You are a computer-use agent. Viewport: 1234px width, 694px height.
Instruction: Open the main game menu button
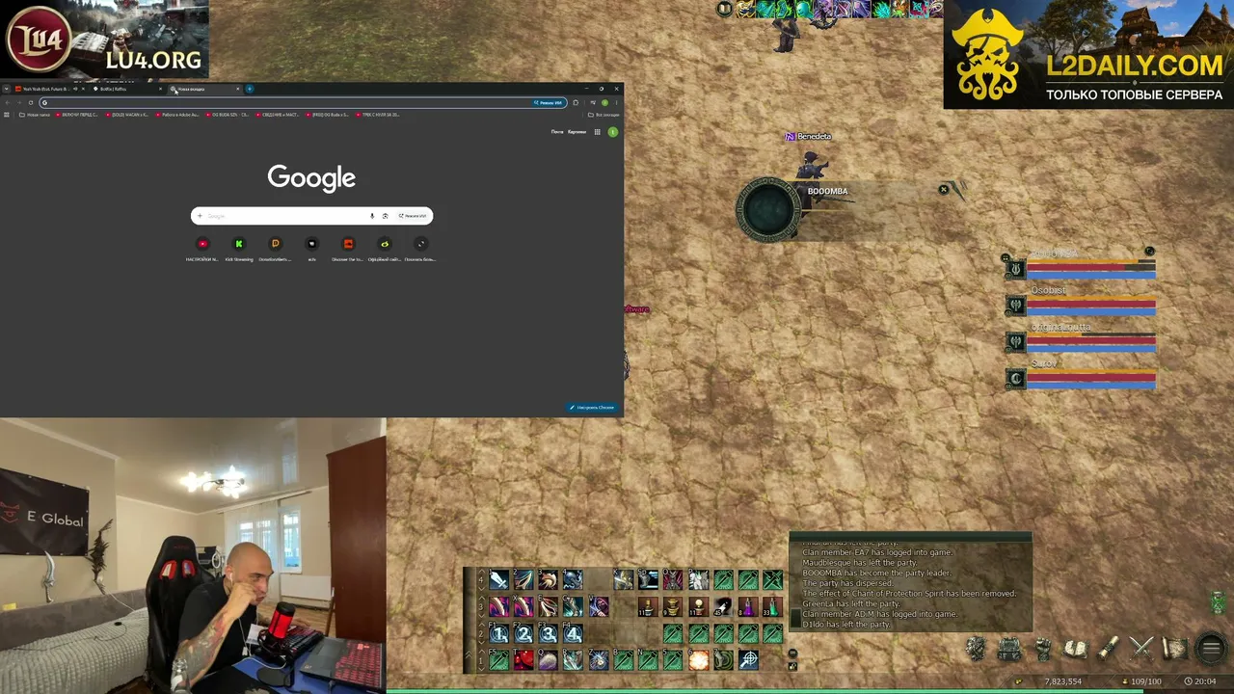coord(1211,649)
